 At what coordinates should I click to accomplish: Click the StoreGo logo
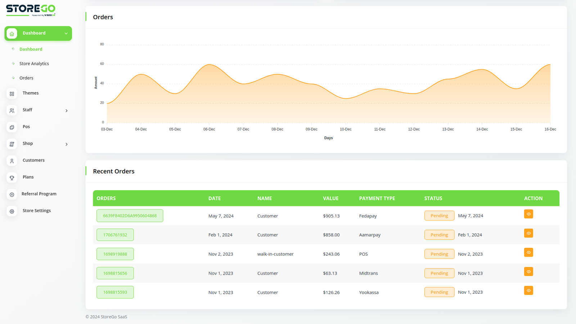(31, 10)
